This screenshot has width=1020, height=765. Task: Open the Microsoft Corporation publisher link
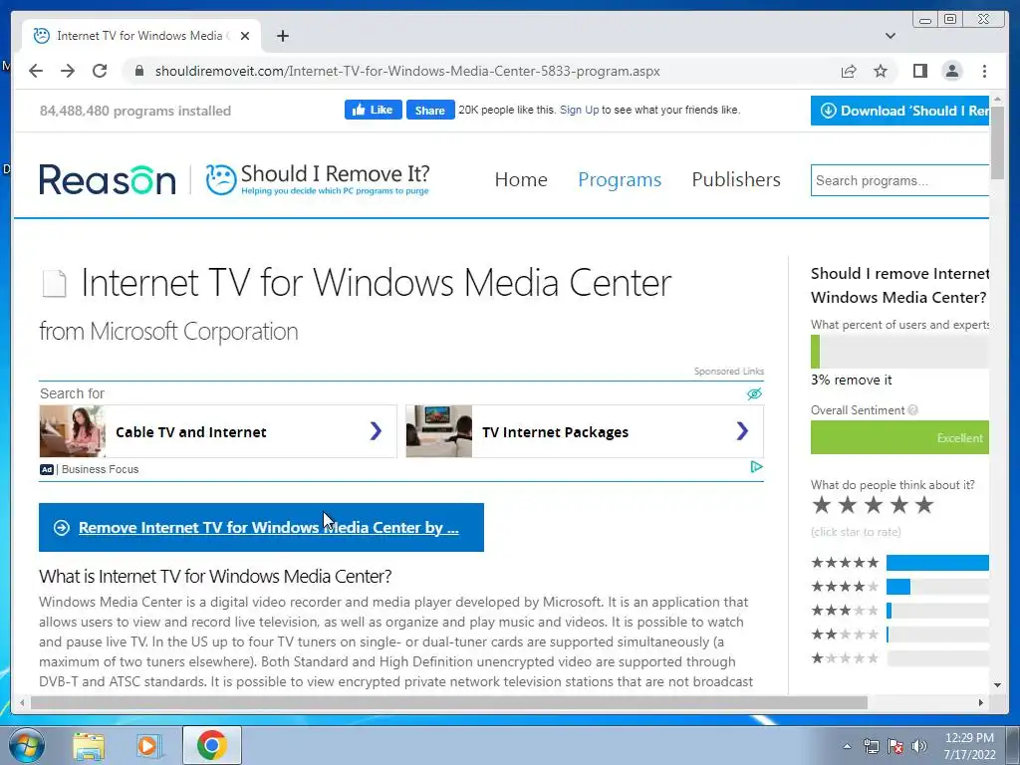[x=194, y=331]
